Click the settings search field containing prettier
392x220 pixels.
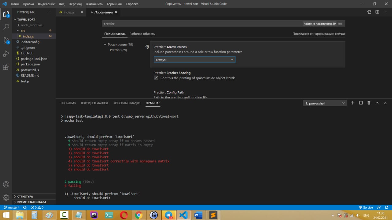pyautogui.click(x=202, y=24)
